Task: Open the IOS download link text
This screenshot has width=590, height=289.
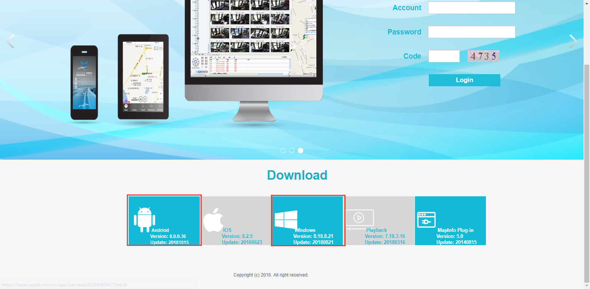Action: point(227,230)
